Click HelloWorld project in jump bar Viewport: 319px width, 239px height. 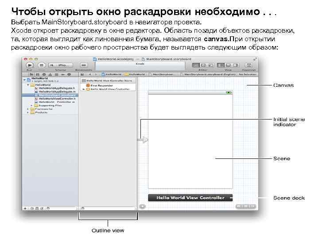112,74
